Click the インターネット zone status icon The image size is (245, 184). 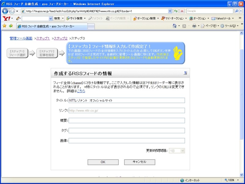(182, 180)
